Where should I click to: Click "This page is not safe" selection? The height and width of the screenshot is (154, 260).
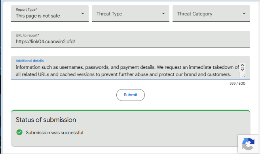point(38,16)
